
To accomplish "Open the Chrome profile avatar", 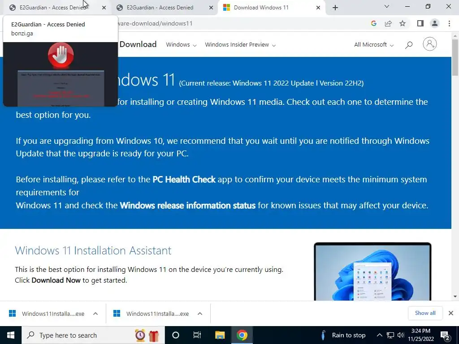I will click(x=435, y=23).
